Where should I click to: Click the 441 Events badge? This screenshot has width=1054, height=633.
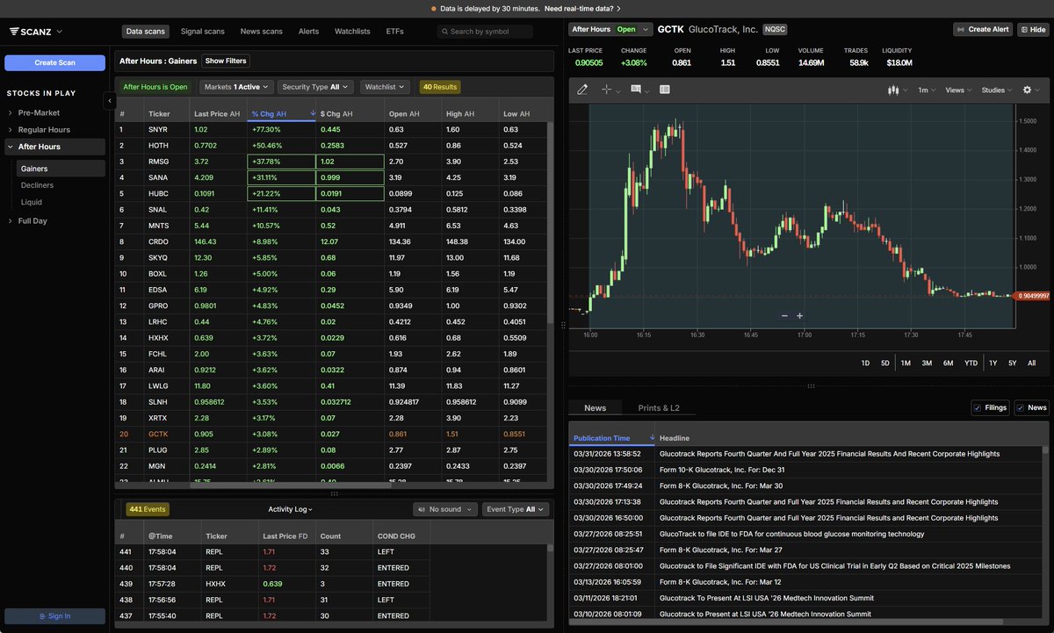(147, 509)
